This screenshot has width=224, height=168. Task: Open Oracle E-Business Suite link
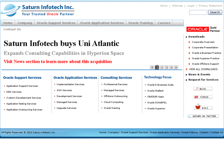161,85
